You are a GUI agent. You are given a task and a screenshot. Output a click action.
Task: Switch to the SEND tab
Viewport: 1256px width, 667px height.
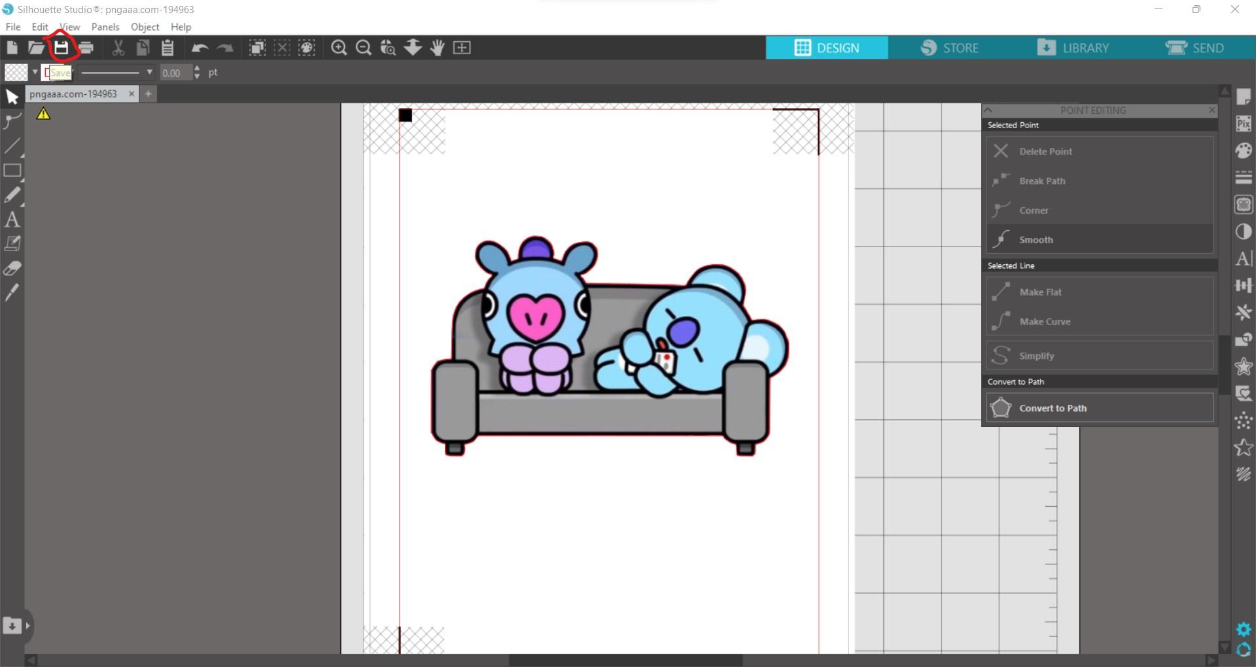pos(1195,48)
